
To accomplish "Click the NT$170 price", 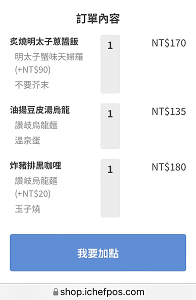I will point(168,43).
